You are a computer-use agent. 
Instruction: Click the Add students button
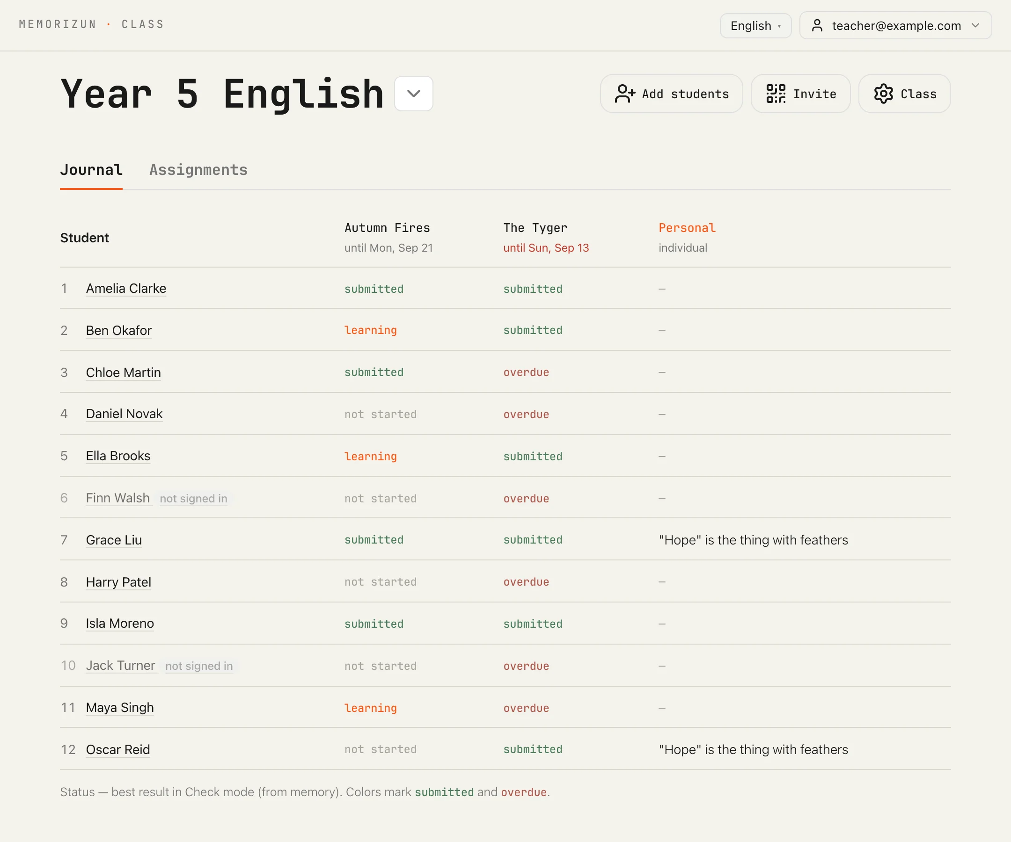coord(672,94)
